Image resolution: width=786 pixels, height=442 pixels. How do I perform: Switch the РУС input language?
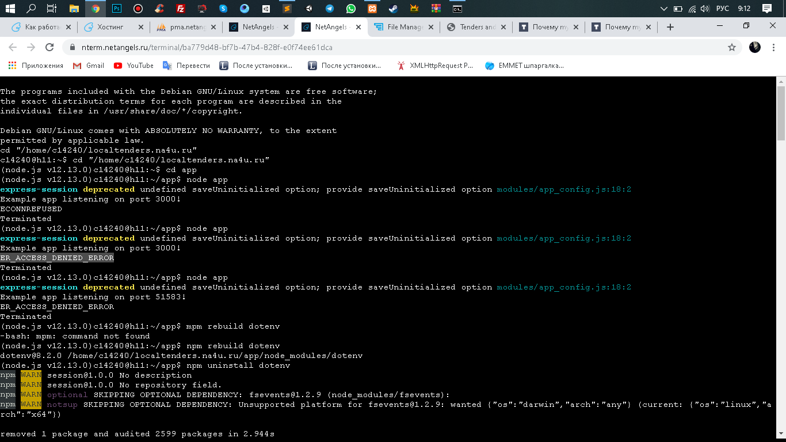[x=722, y=9]
